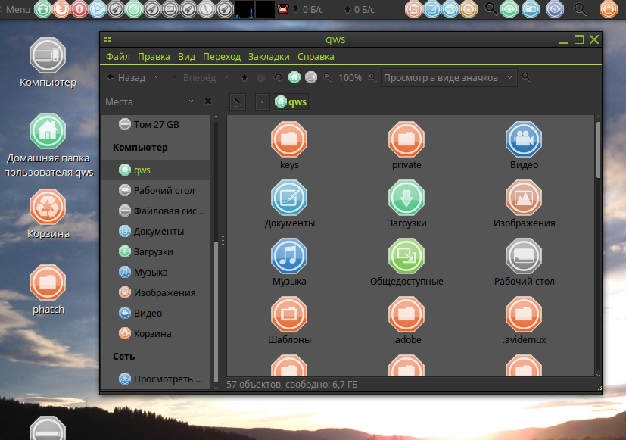626x440 pixels.
Task: Launch Opera from the top panel
Action: tap(79, 9)
